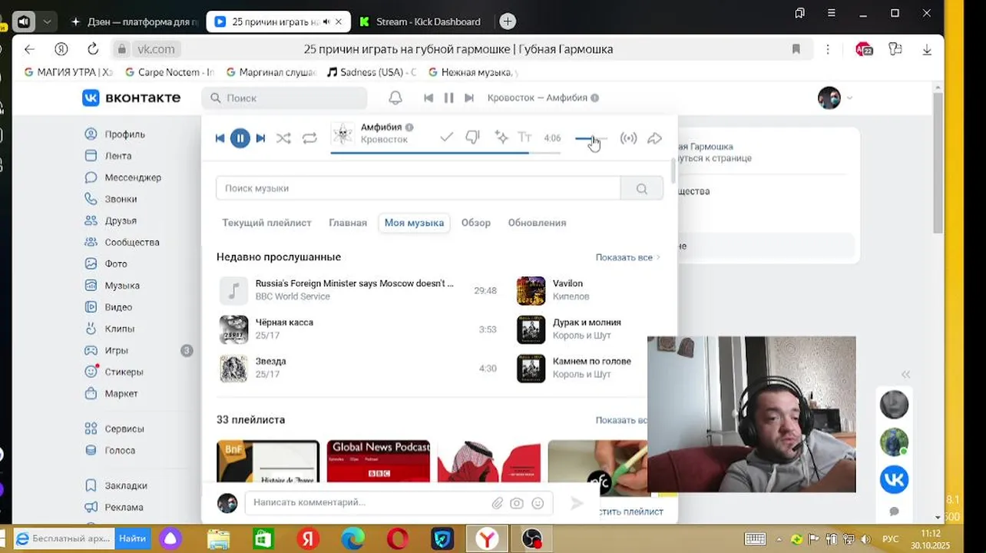Toggle shuffle playback
Screen dimensions: 986x553
coord(283,138)
